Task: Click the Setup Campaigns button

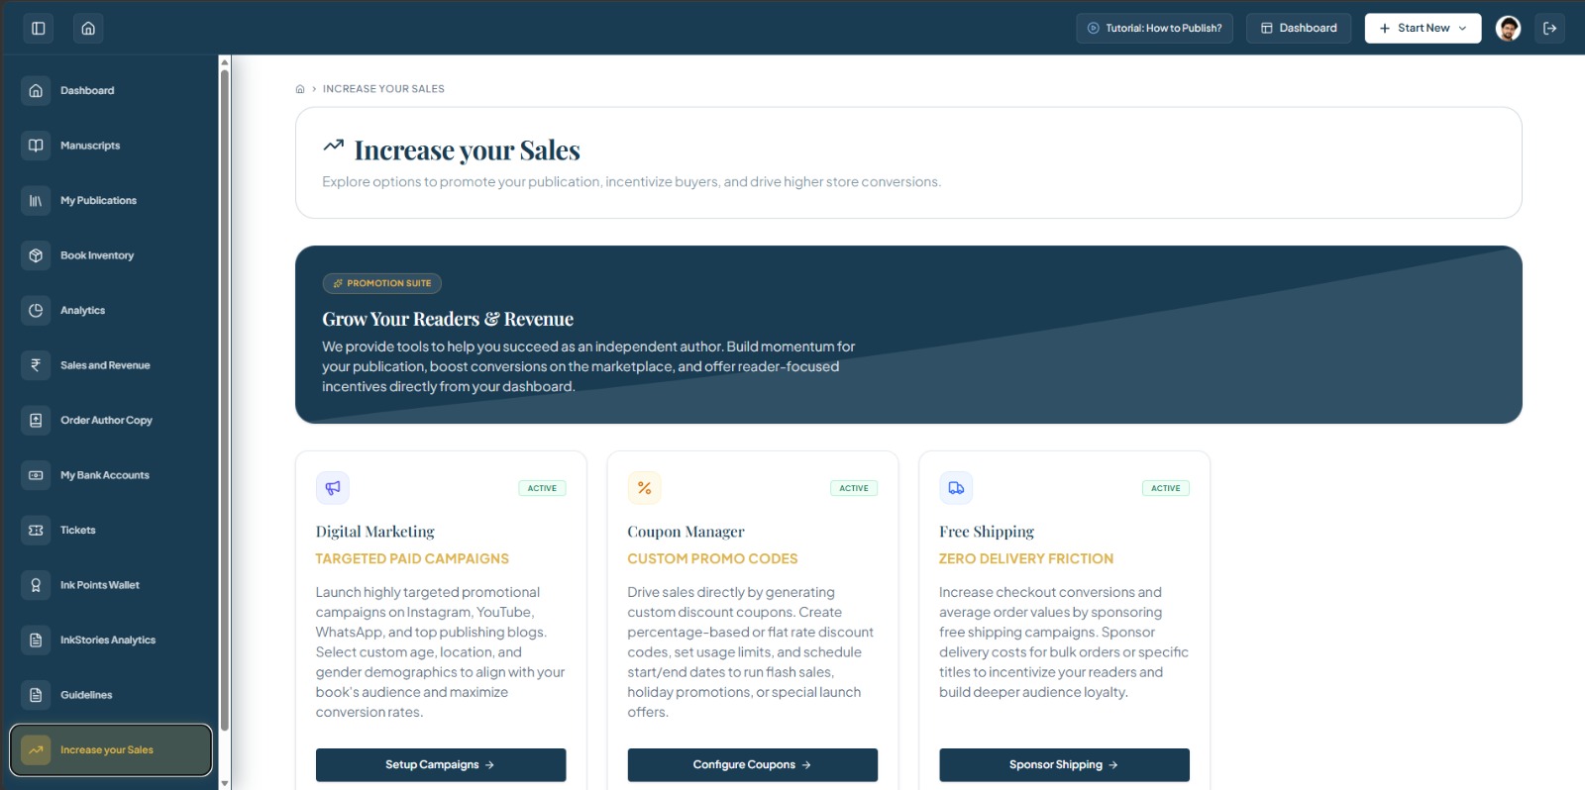Action: click(x=441, y=765)
